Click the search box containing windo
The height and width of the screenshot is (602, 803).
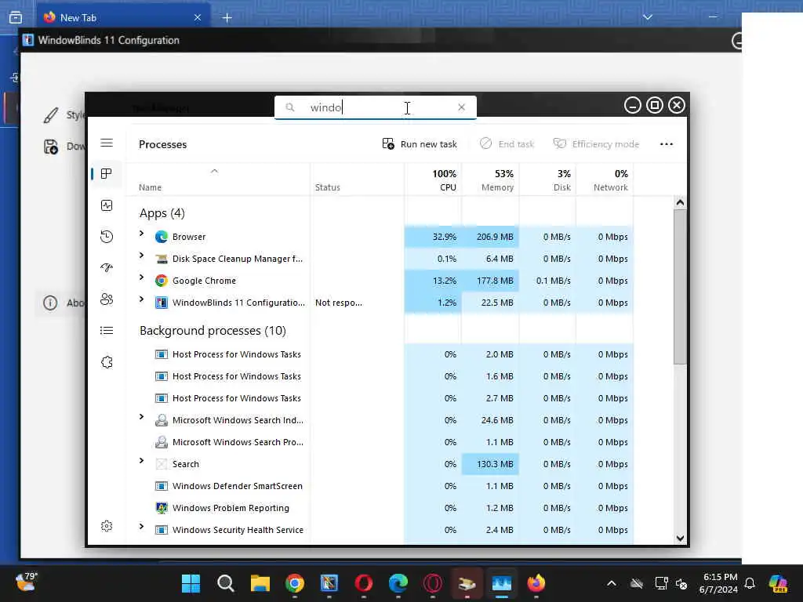coord(376,107)
